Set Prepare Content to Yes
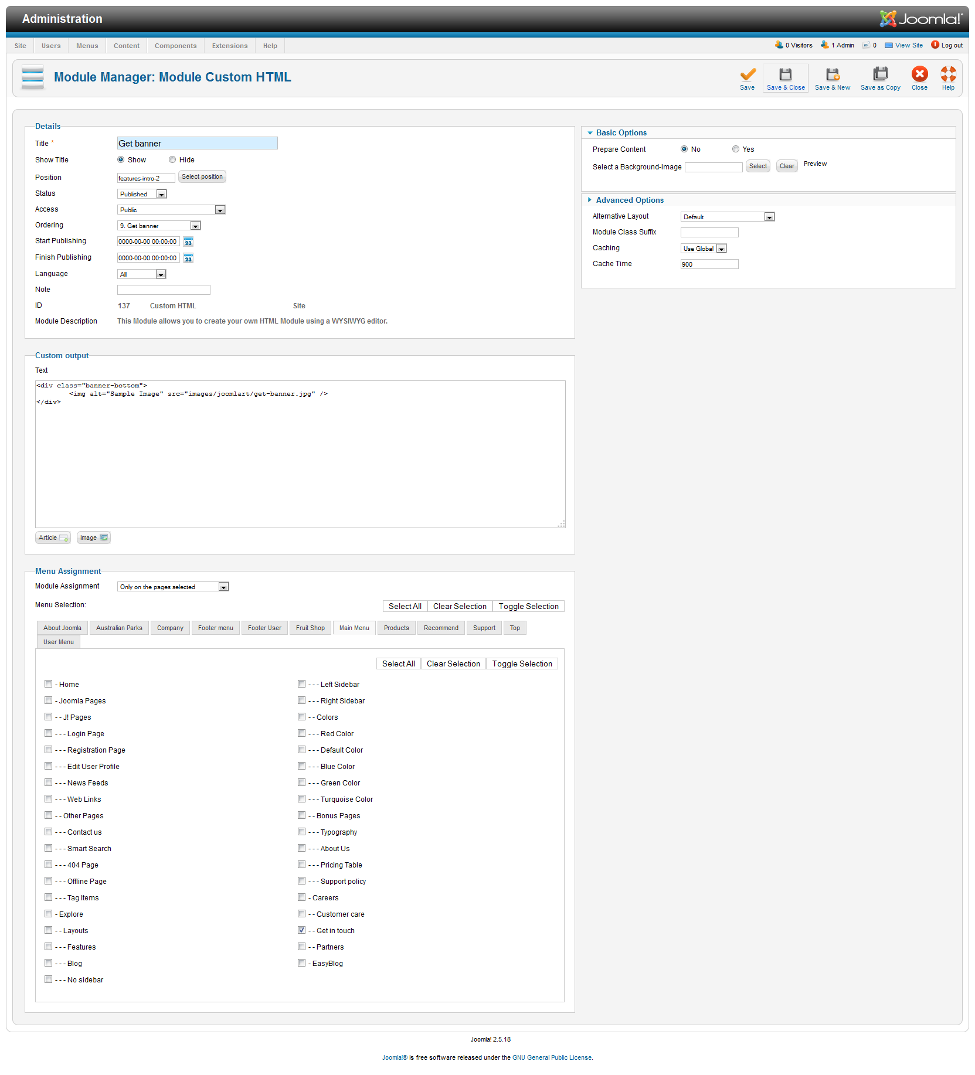Image resolution: width=975 pixels, height=1075 pixels. click(x=736, y=149)
